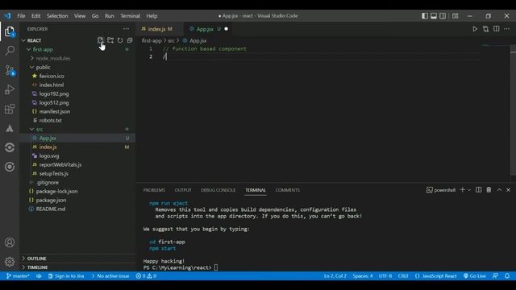The height and width of the screenshot is (290, 516).
Task: Open index.html in Explorer
Action: 52,85
